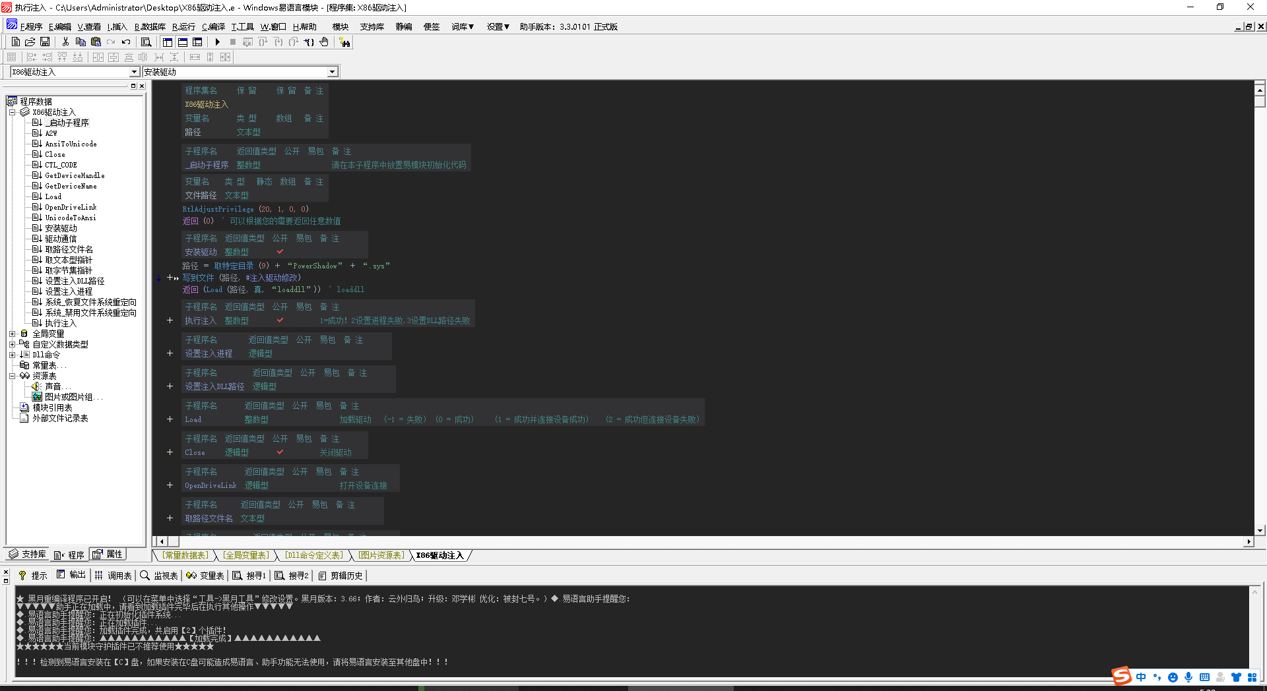Open the Find/search magnifier tool
The image size is (1267, 691).
(146, 42)
